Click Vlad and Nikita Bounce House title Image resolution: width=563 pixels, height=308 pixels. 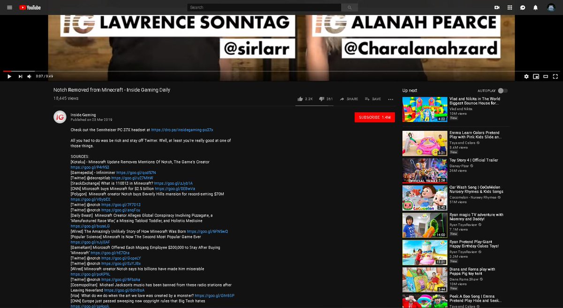(x=475, y=101)
